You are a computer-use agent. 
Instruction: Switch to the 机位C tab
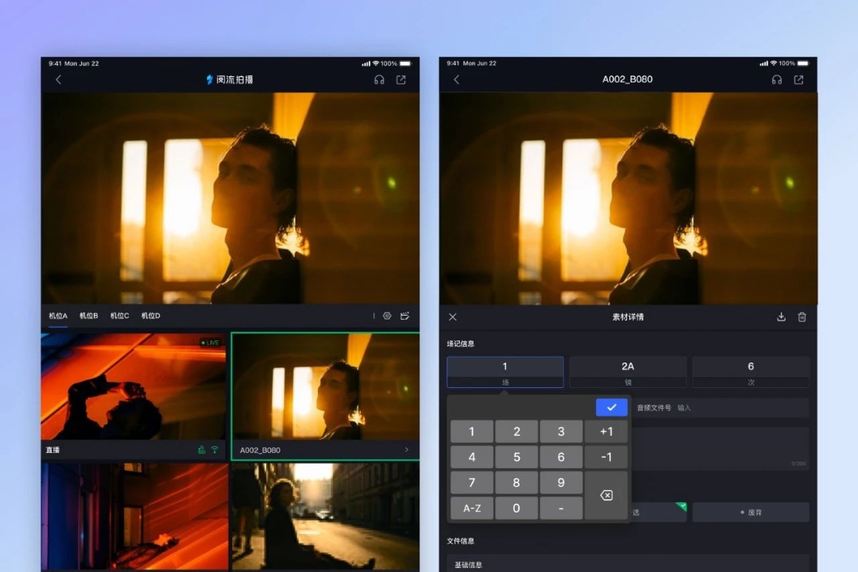(119, 316)
